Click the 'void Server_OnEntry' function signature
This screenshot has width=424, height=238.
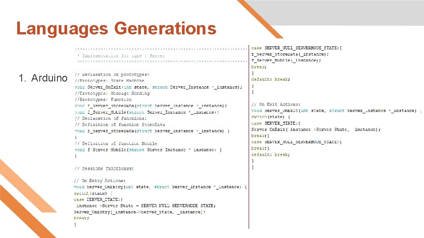160,187
